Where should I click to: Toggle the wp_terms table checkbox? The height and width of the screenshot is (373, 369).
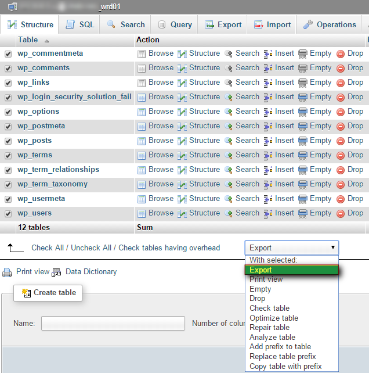coord(8,155)
